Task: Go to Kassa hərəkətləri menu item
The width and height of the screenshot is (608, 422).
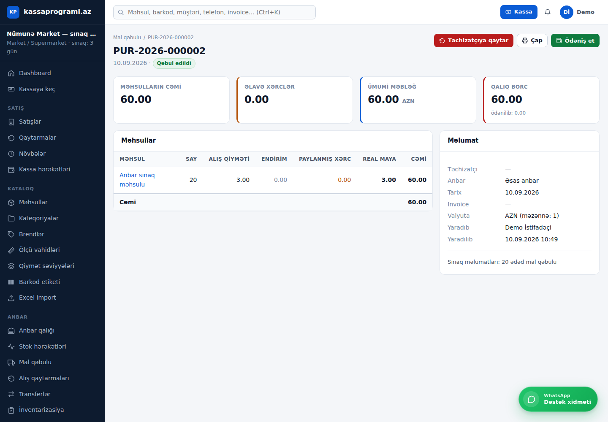Action: click(x=52, y=169)
